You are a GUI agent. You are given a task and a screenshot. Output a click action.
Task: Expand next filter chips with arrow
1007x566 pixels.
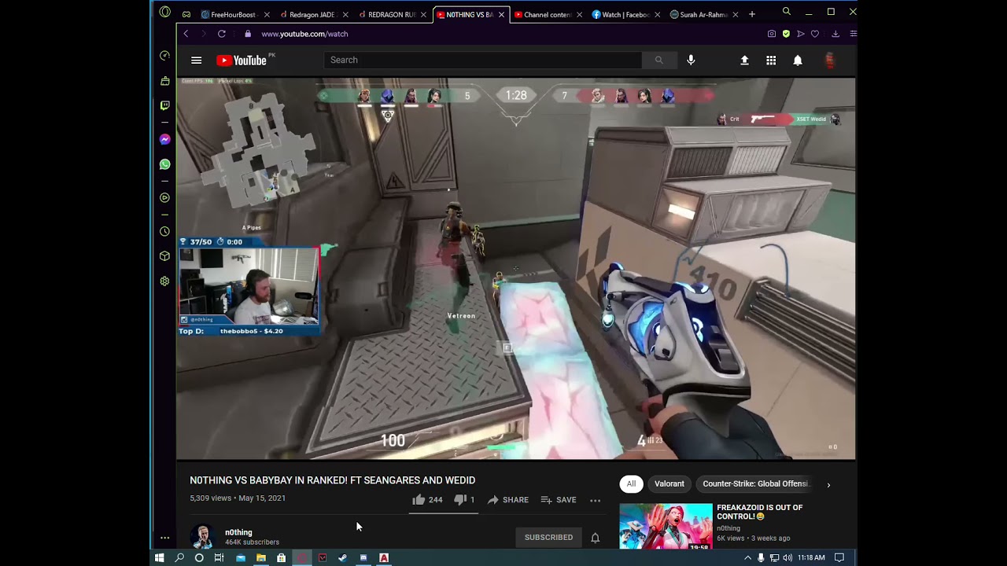(x=828, y=485)
